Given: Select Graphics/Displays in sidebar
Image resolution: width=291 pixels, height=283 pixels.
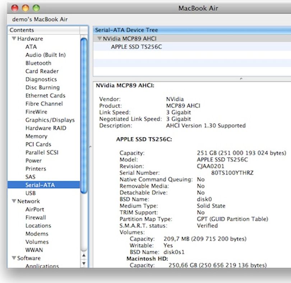Looking at the screenshot, I should [50, 120].
